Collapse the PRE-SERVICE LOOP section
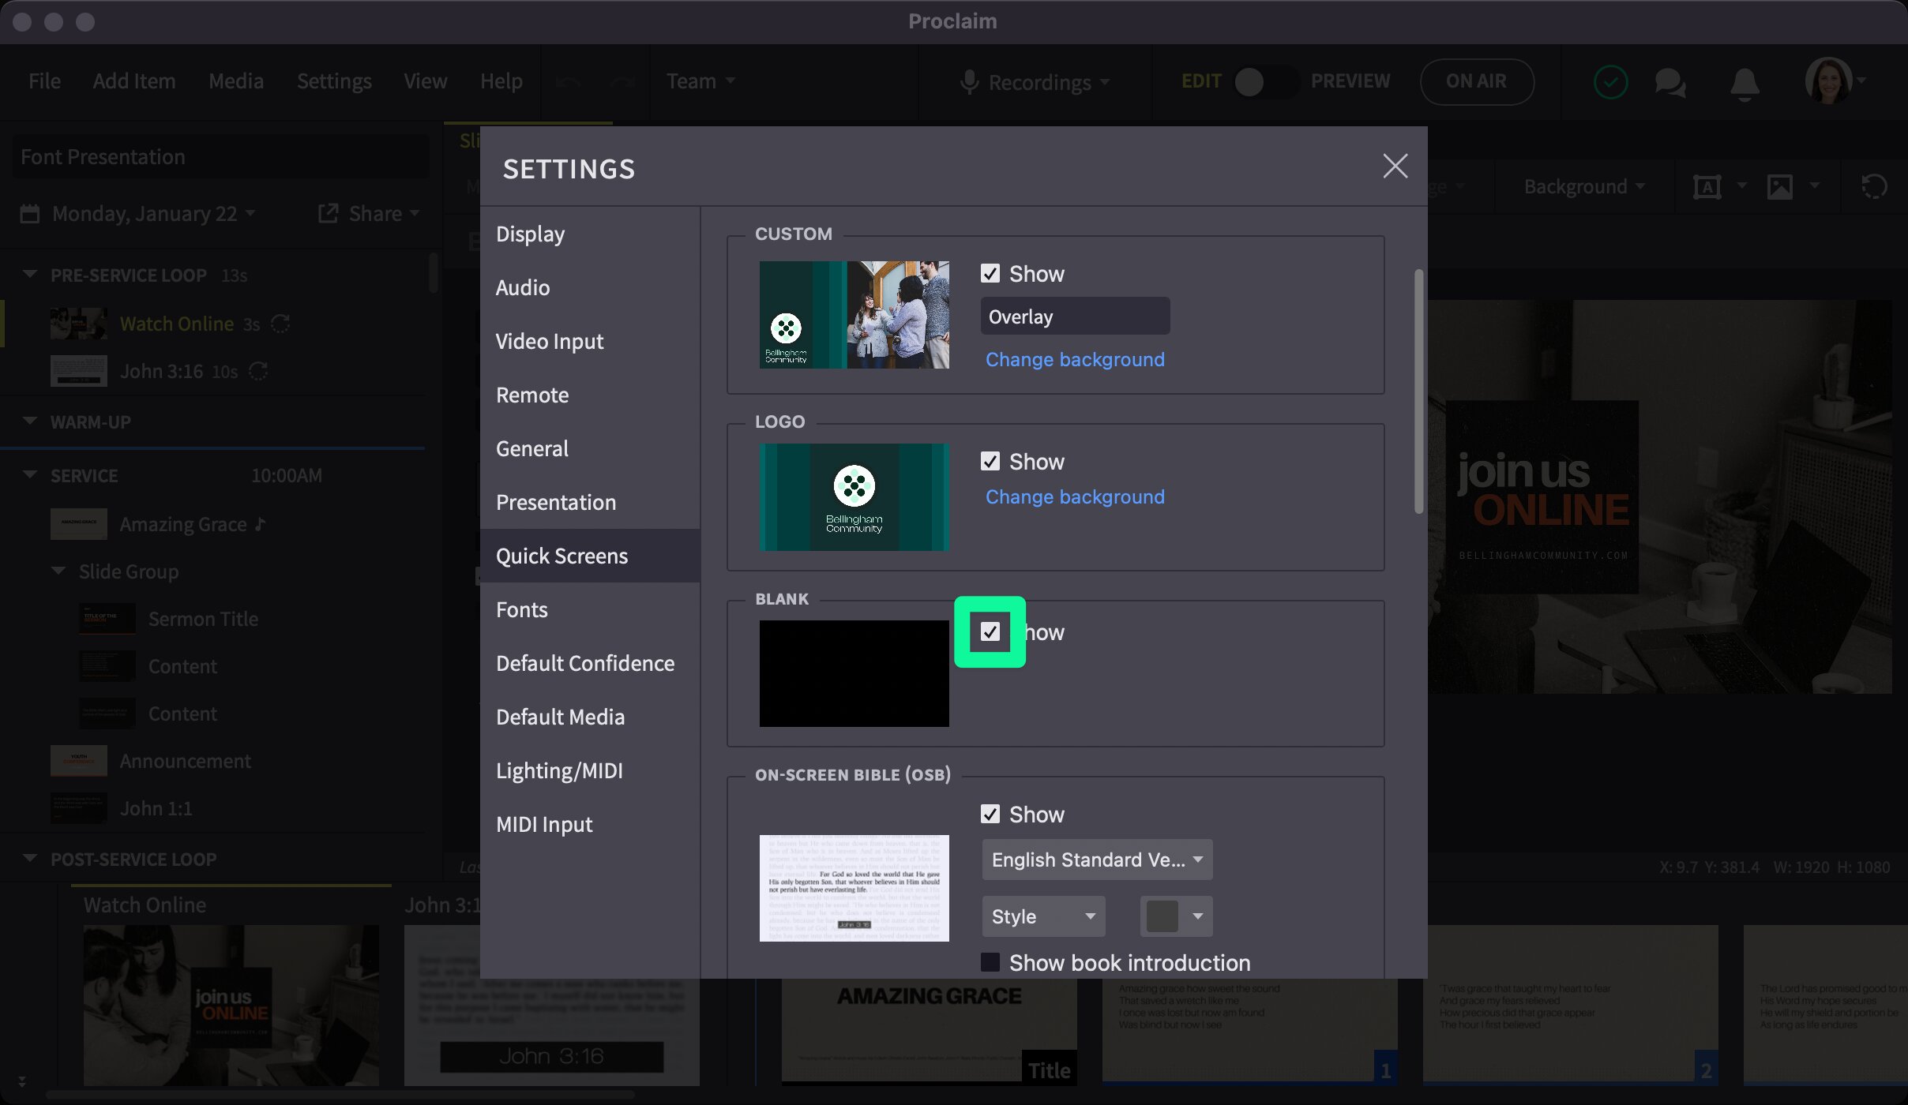This screenshot has height=1105, width=1908. (x=29, y=274)
